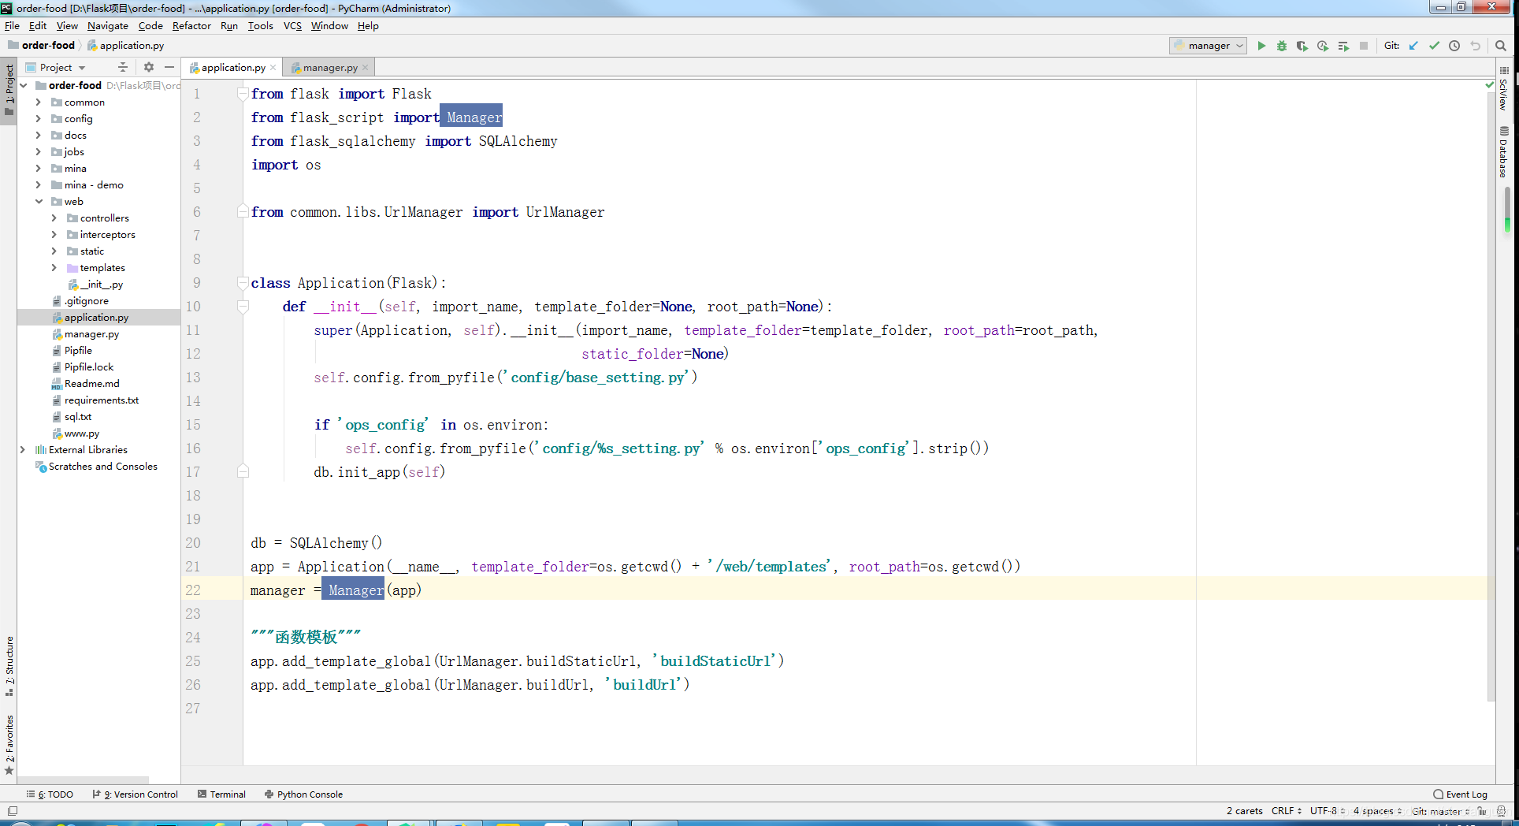The image size is (1519, 826).
Task: Expand the jobs folder
Action: point(38,152)
